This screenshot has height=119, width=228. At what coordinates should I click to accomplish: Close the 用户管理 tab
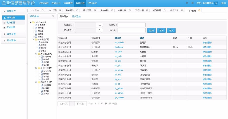[199, 10]
